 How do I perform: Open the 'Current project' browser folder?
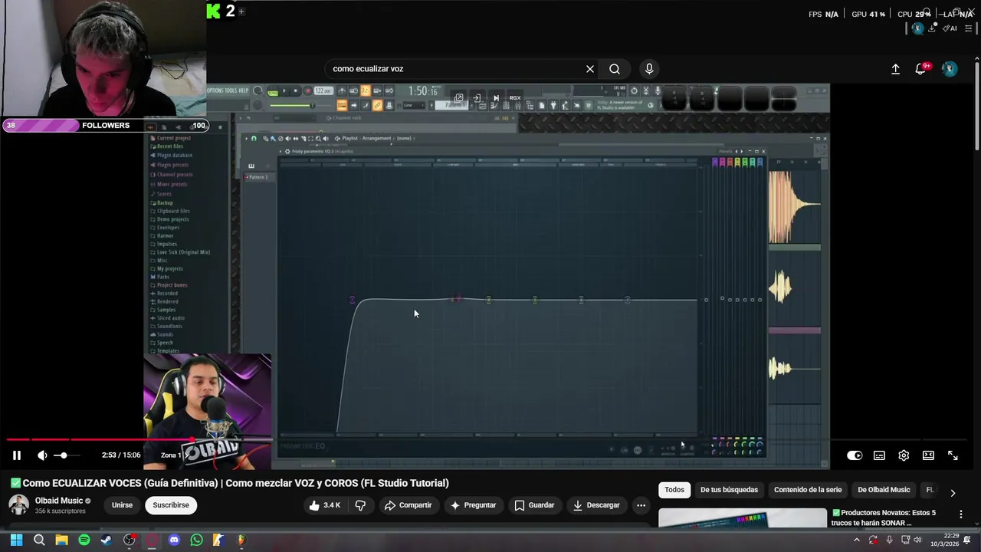(170, 138)
